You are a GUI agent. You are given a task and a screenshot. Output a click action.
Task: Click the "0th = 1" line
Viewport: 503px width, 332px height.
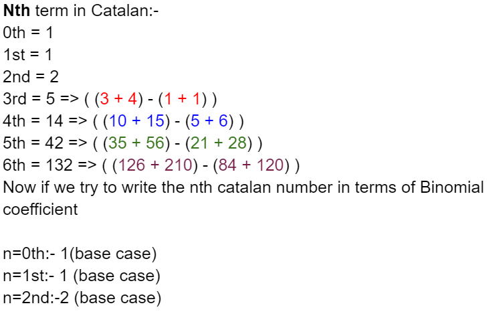[x=27, y=33]
